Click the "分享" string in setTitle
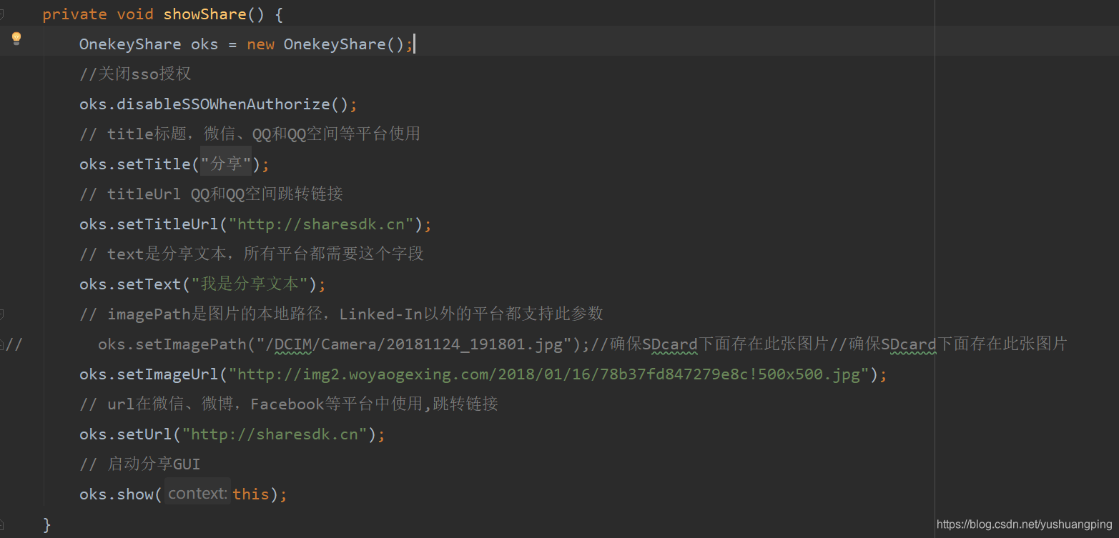The height and width of the screenshot is (538, 1119). pos(227,164)
